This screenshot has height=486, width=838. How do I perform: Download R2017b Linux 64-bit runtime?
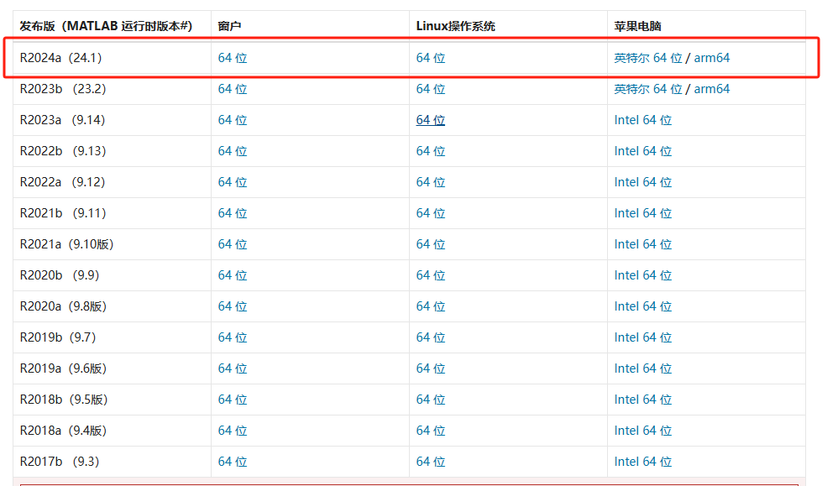[431, 461]
